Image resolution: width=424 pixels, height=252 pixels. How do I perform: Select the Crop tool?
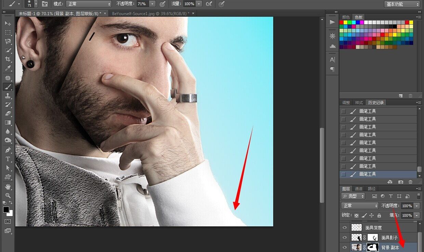8,59
